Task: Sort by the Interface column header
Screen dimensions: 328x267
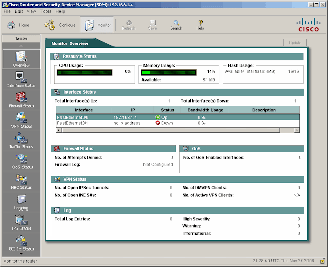Action: [x=84, y=110]
